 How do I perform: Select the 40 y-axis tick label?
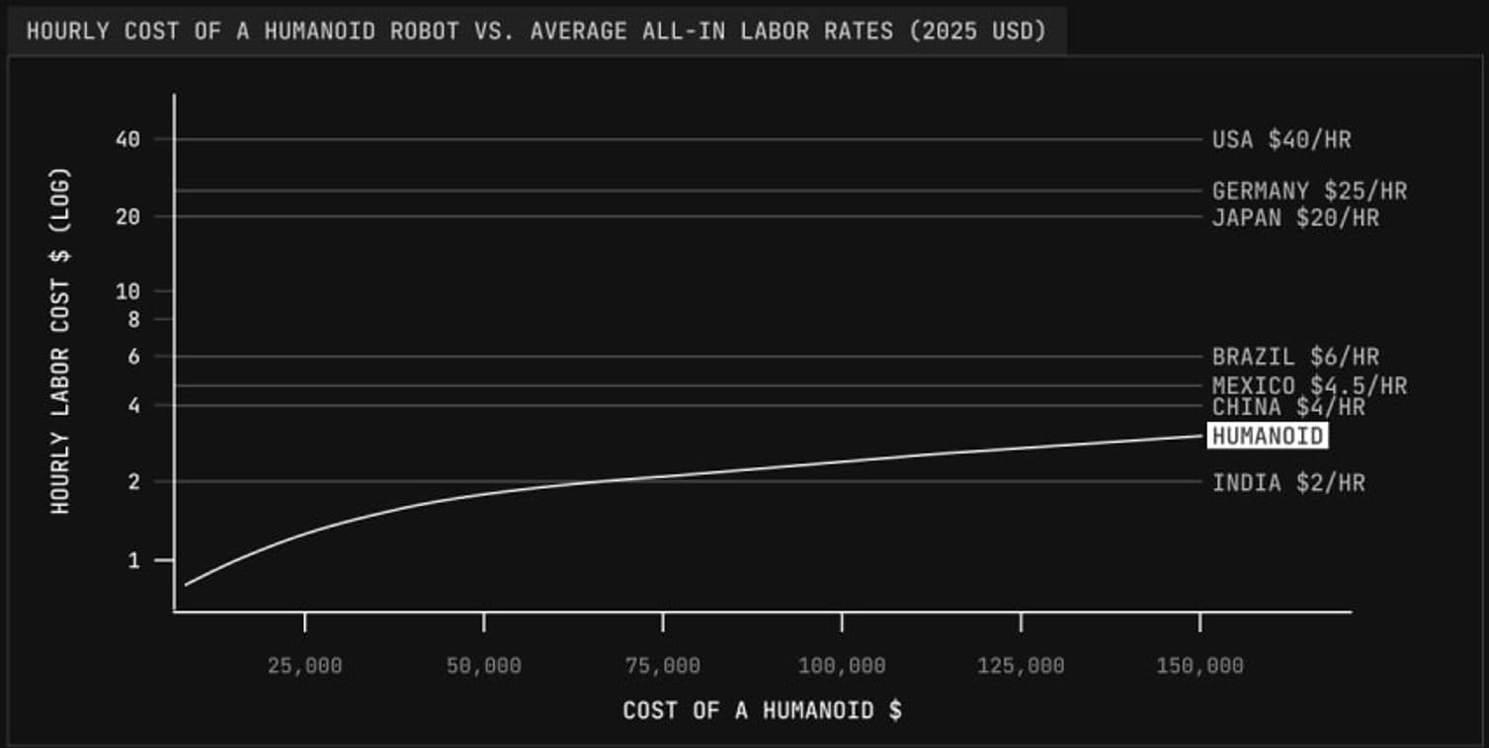click(x=127, y=139)
